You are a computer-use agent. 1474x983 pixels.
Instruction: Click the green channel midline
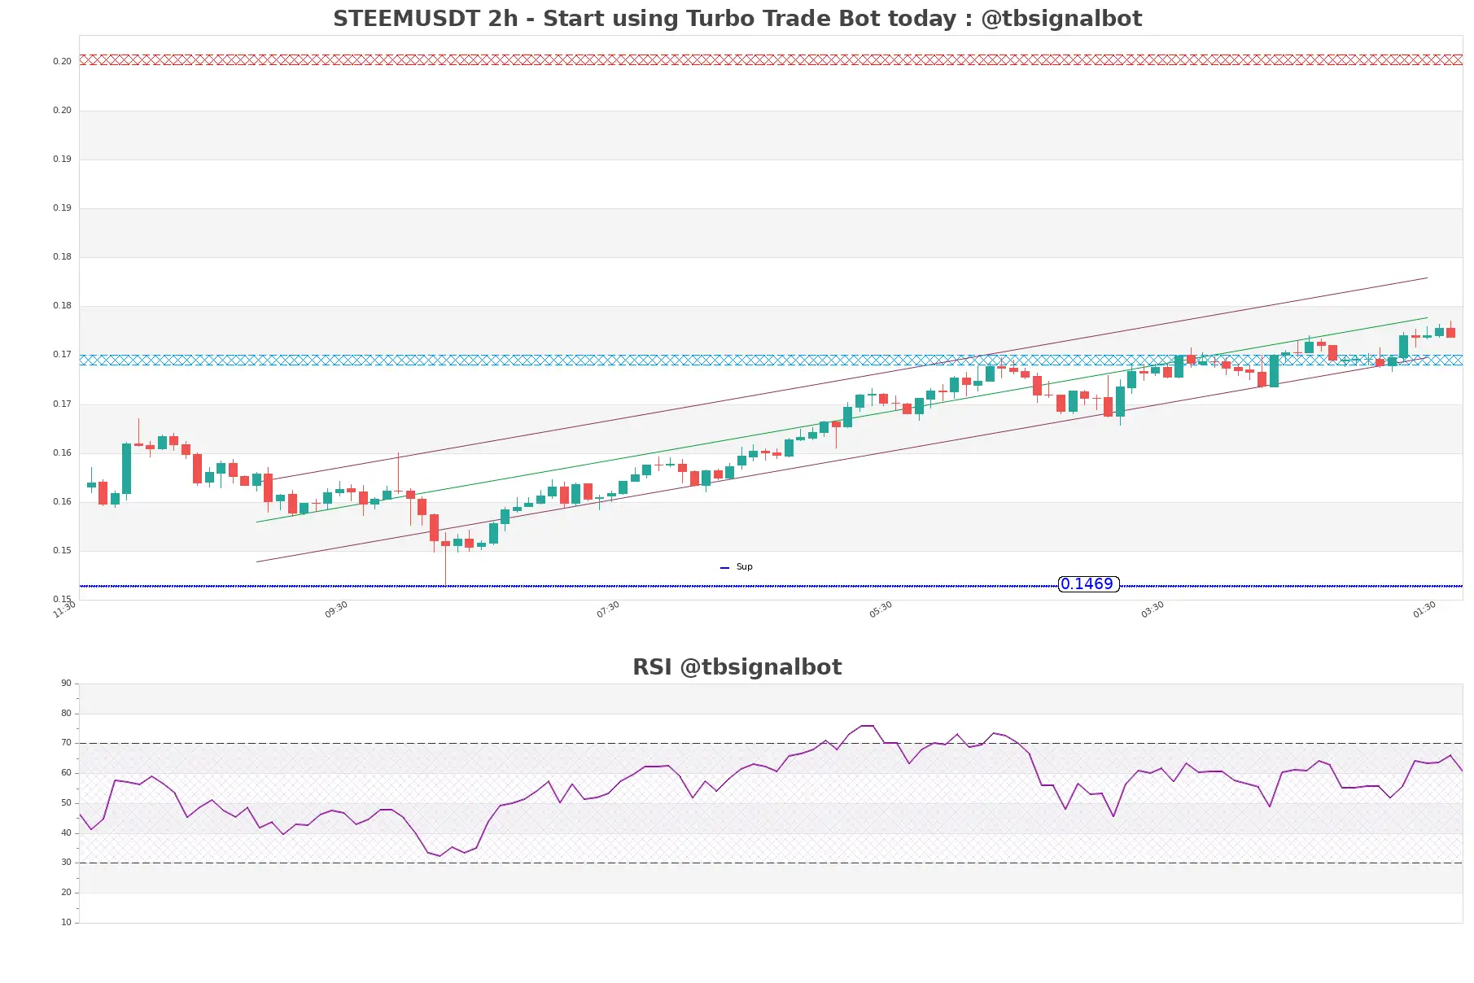[x=842, y=420]
